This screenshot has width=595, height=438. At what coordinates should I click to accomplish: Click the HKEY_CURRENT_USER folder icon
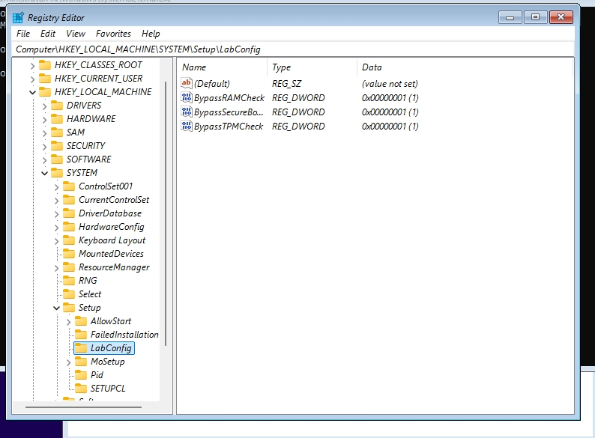click(45, 79)
